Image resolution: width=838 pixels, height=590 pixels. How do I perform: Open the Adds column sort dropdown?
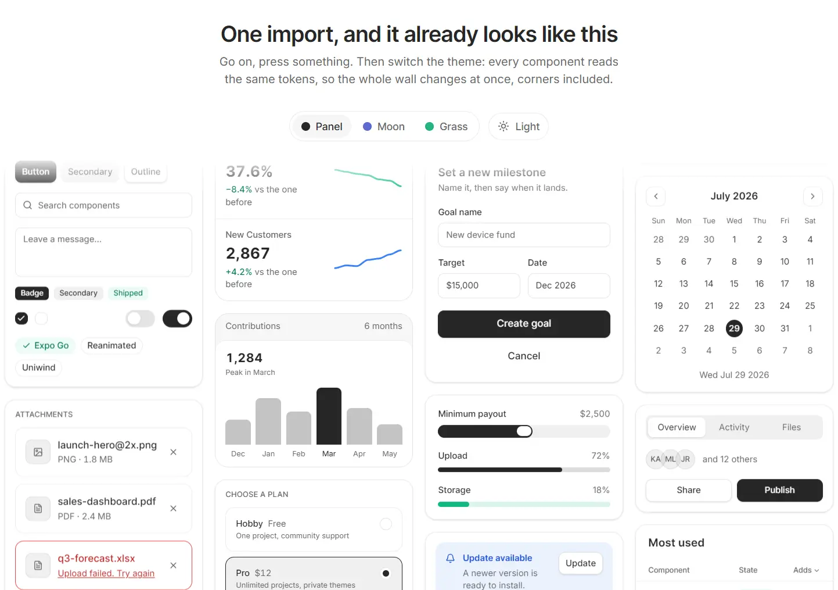[x=806, y=570]
